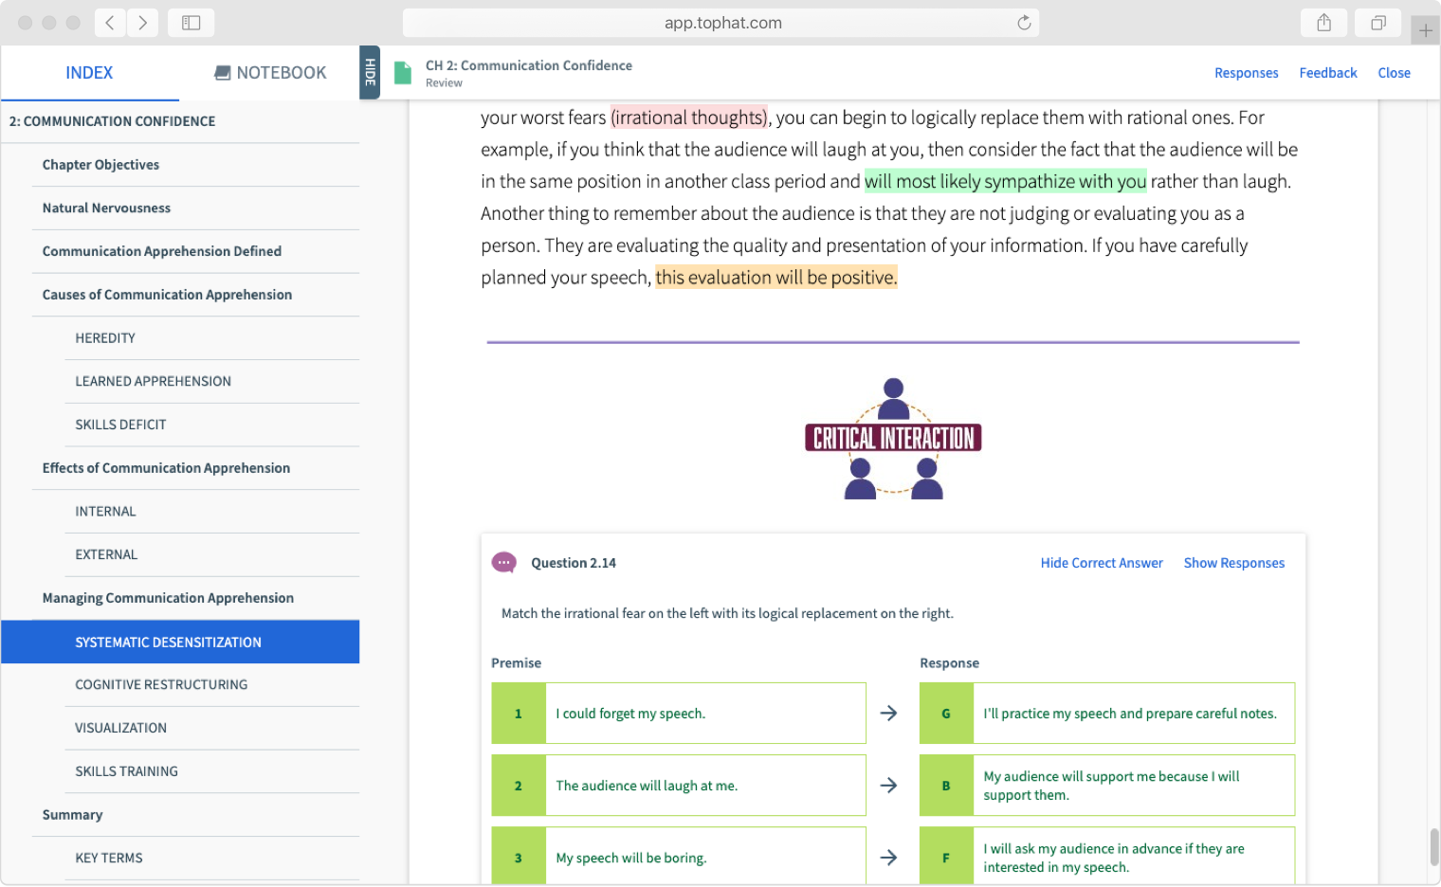This screenshot has width=1441, height=887.
Task: Reload the page using refresh icon
Action: pyautogui.click(x=1024, y=23)
